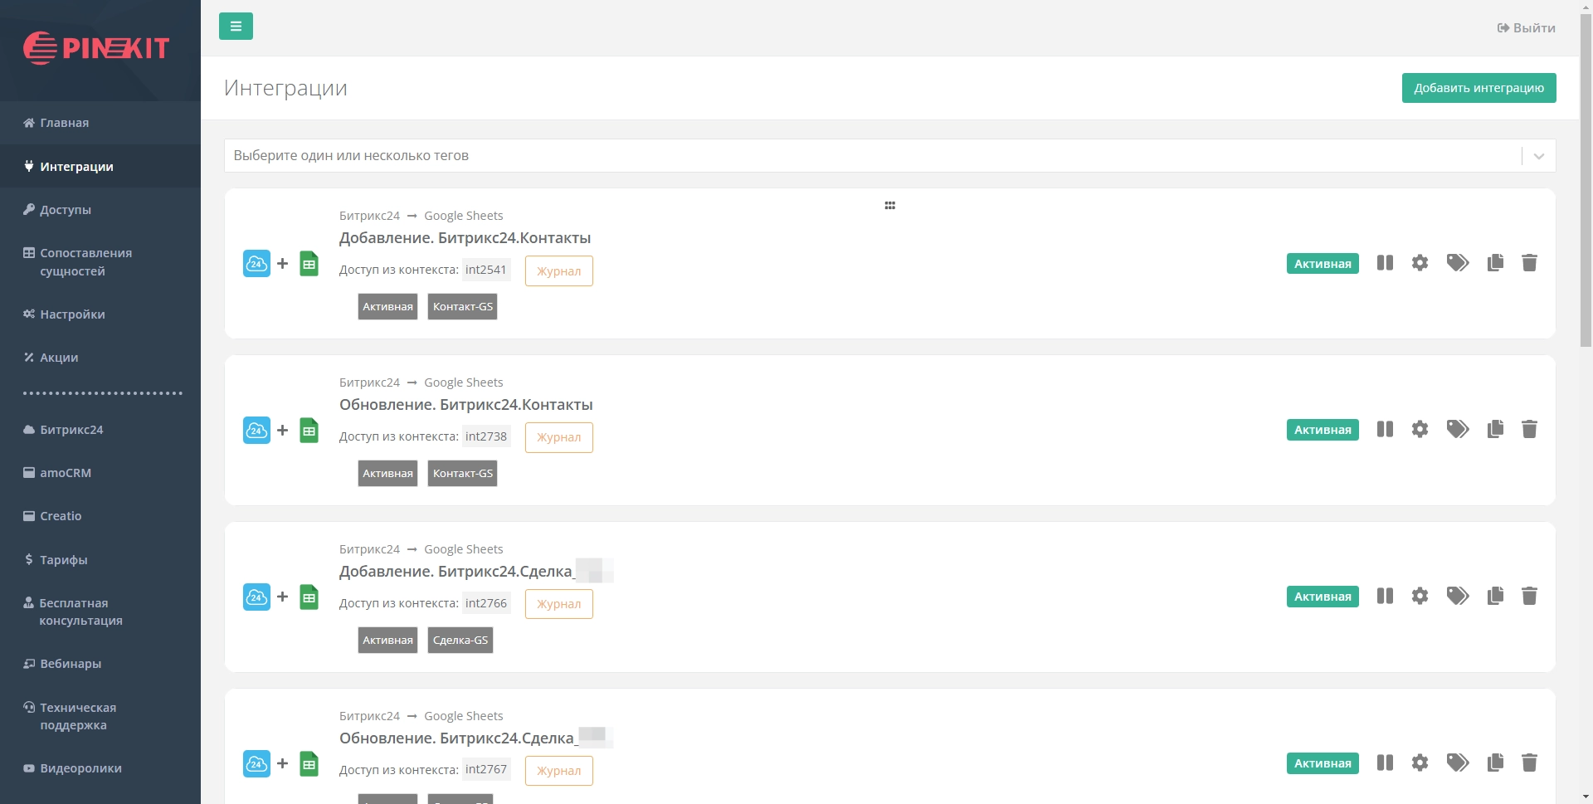Toggle sidebar with the hamburger menu button
This screenshot has width=1593, height=804.
236,27
